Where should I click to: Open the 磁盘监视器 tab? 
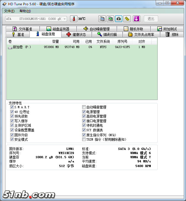coord(58,29)
